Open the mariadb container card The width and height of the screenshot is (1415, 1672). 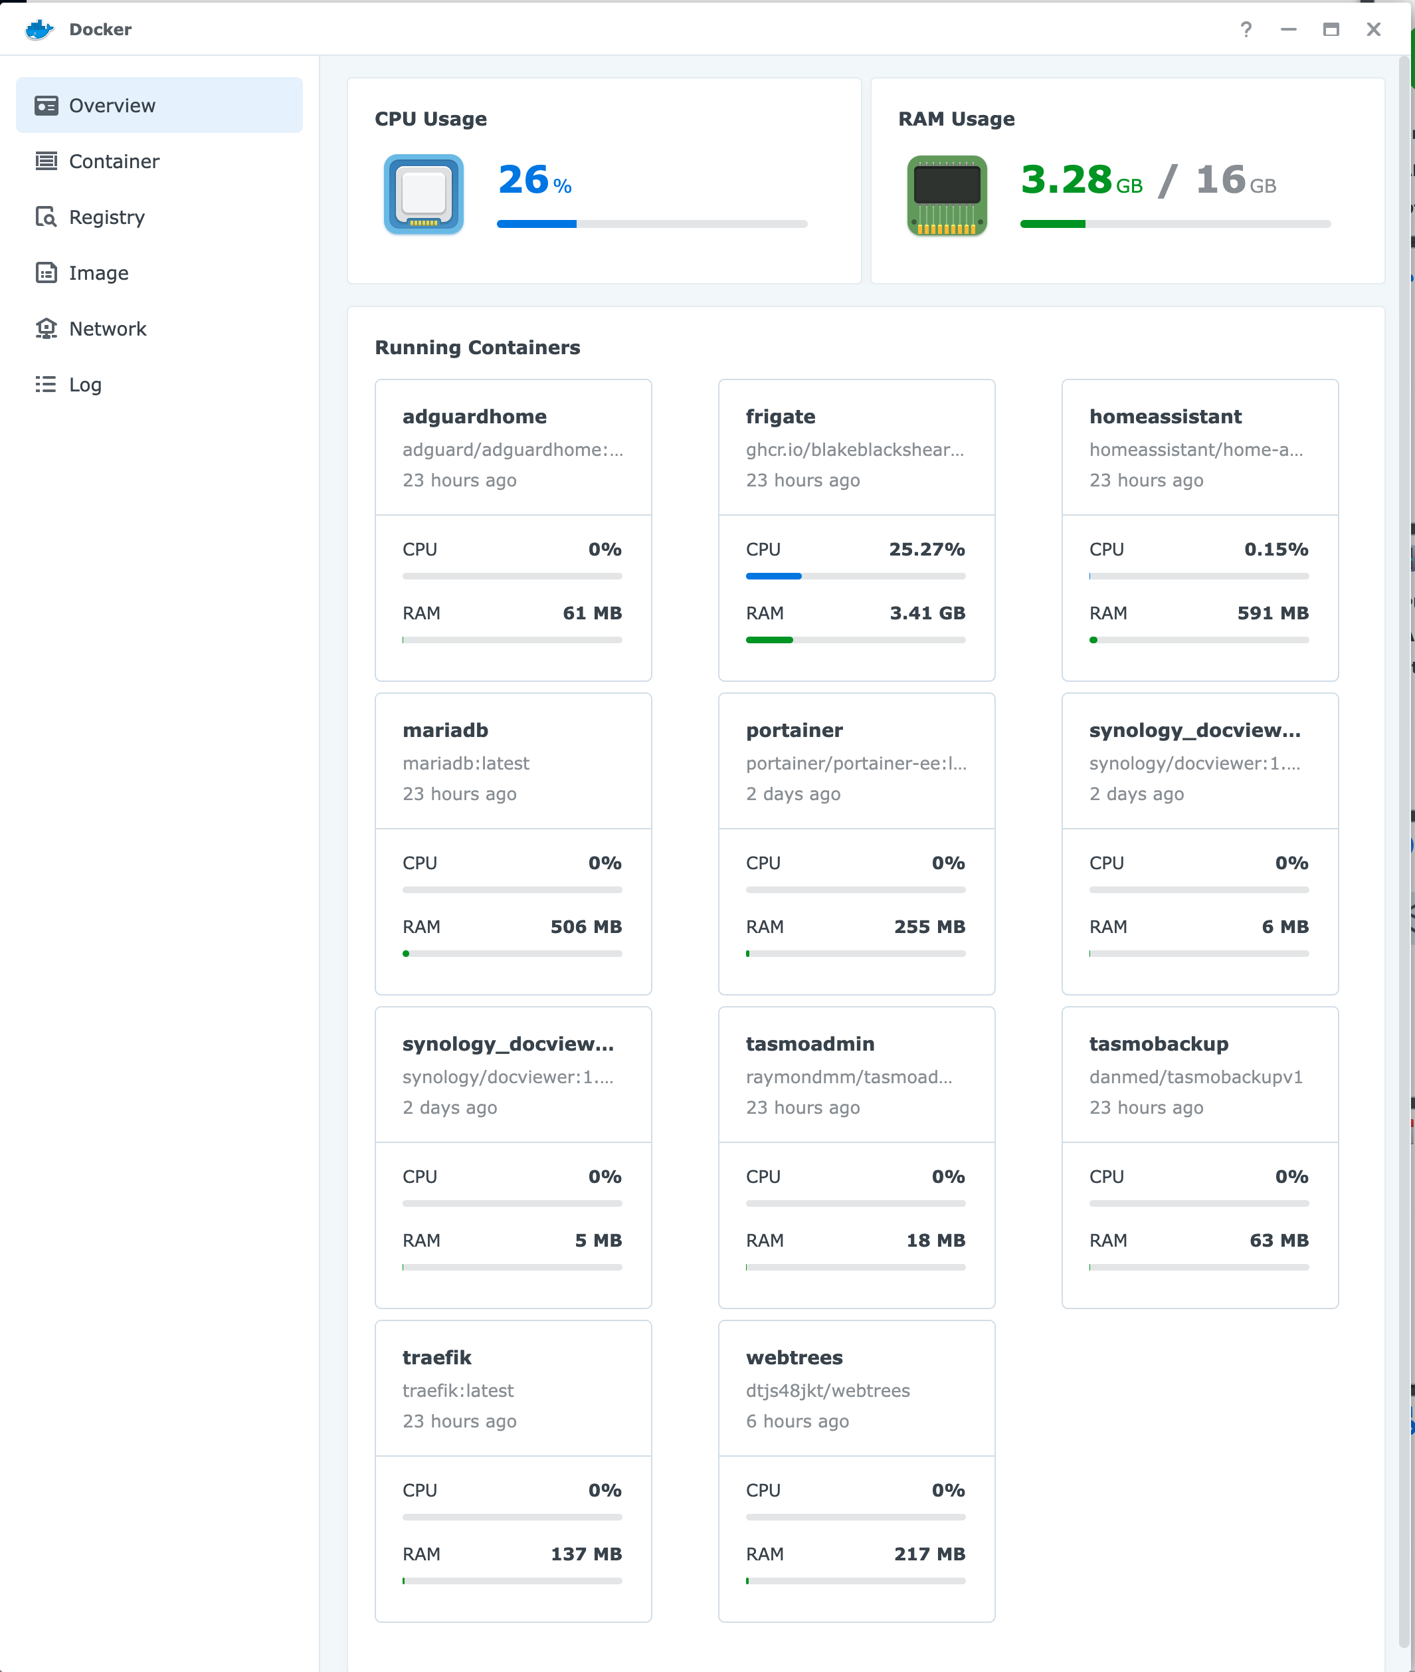[514, 843]
